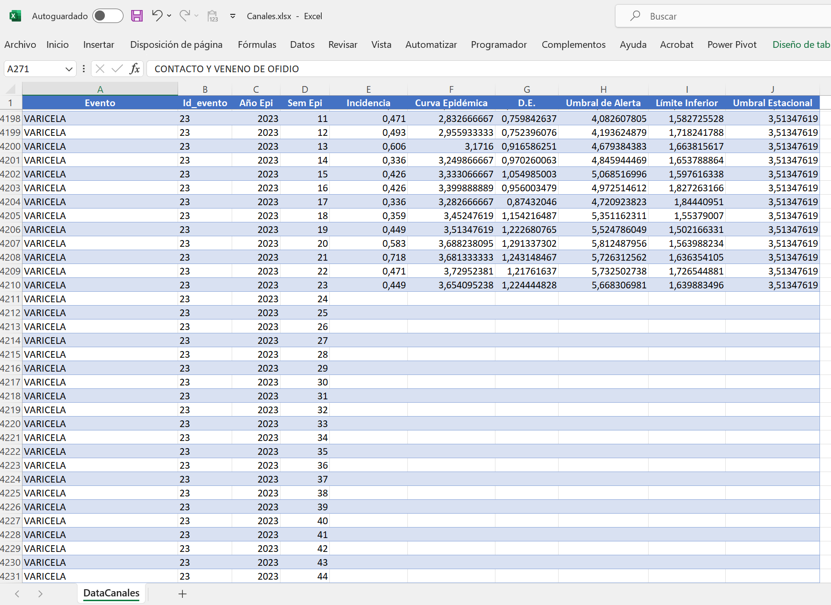Click Sem Epi cell showing 44

point(305,576)
